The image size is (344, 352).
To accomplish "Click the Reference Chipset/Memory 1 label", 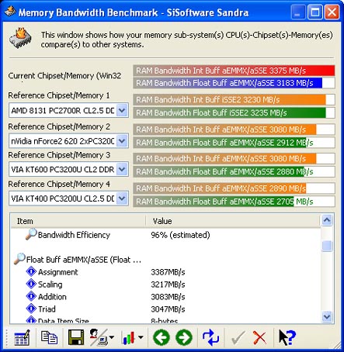I will pos(59,95).
